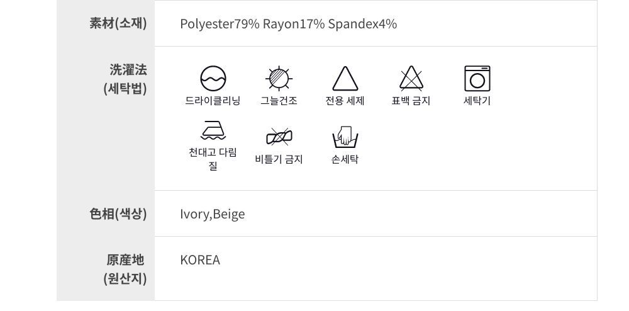This screenshot has height=311, width=629.
Task: Click the 洗濯法 (세탁법) row header
Action: pyautogui.click(x=125, y=79)
